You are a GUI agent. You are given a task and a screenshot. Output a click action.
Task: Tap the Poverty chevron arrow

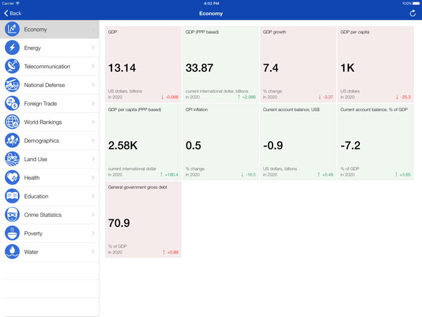pos(93,233)
